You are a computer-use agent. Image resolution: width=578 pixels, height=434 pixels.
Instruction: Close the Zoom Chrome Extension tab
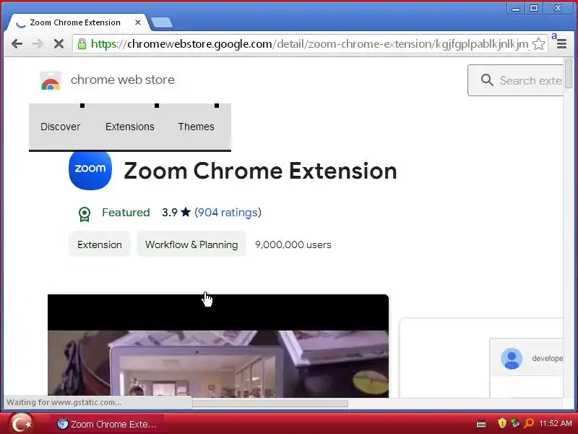(138, 22)
